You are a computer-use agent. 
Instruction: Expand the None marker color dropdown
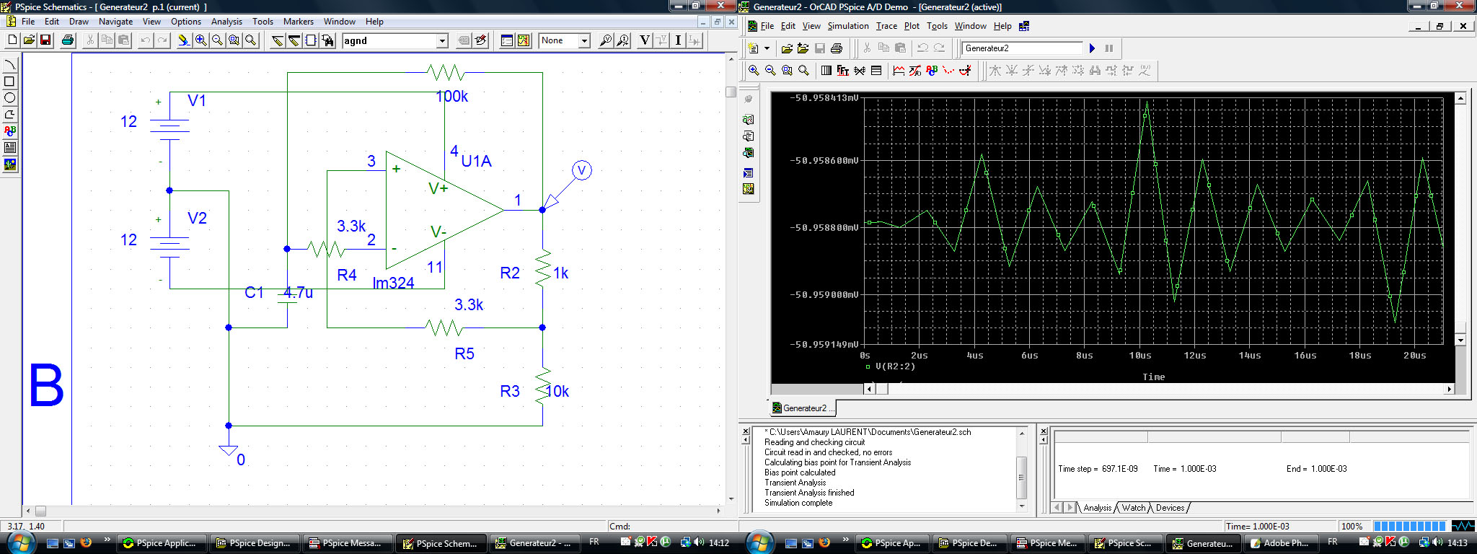tap(584, 41)
